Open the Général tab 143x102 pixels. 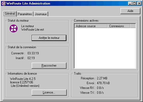click(10, 14)
